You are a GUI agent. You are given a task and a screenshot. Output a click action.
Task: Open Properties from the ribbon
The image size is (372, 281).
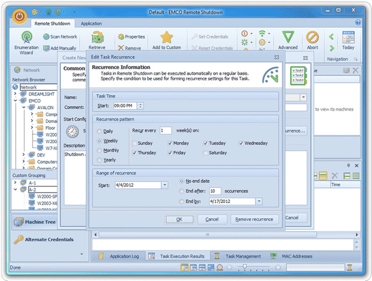(132, 37)
